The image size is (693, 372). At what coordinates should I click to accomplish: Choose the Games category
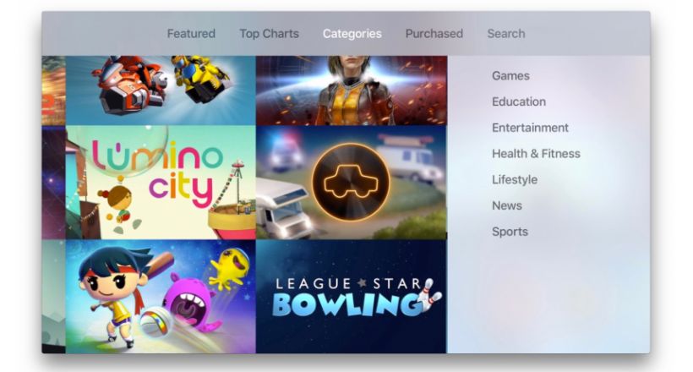pos(510,75)
